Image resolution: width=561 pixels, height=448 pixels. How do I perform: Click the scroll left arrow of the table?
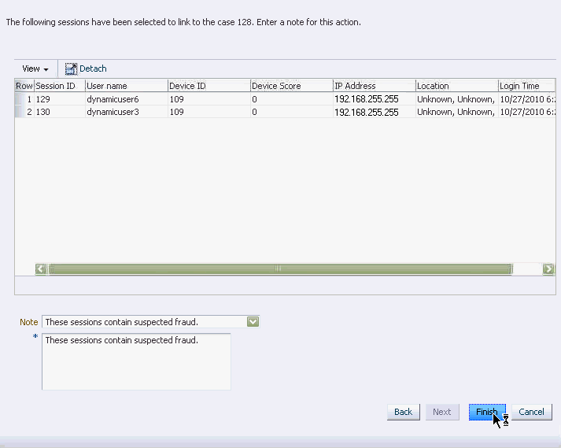(41, 269)
